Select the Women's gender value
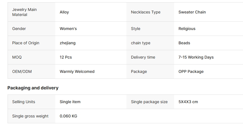Image resolution: width=243 pixels, height=125 pixels. (68, 29)
